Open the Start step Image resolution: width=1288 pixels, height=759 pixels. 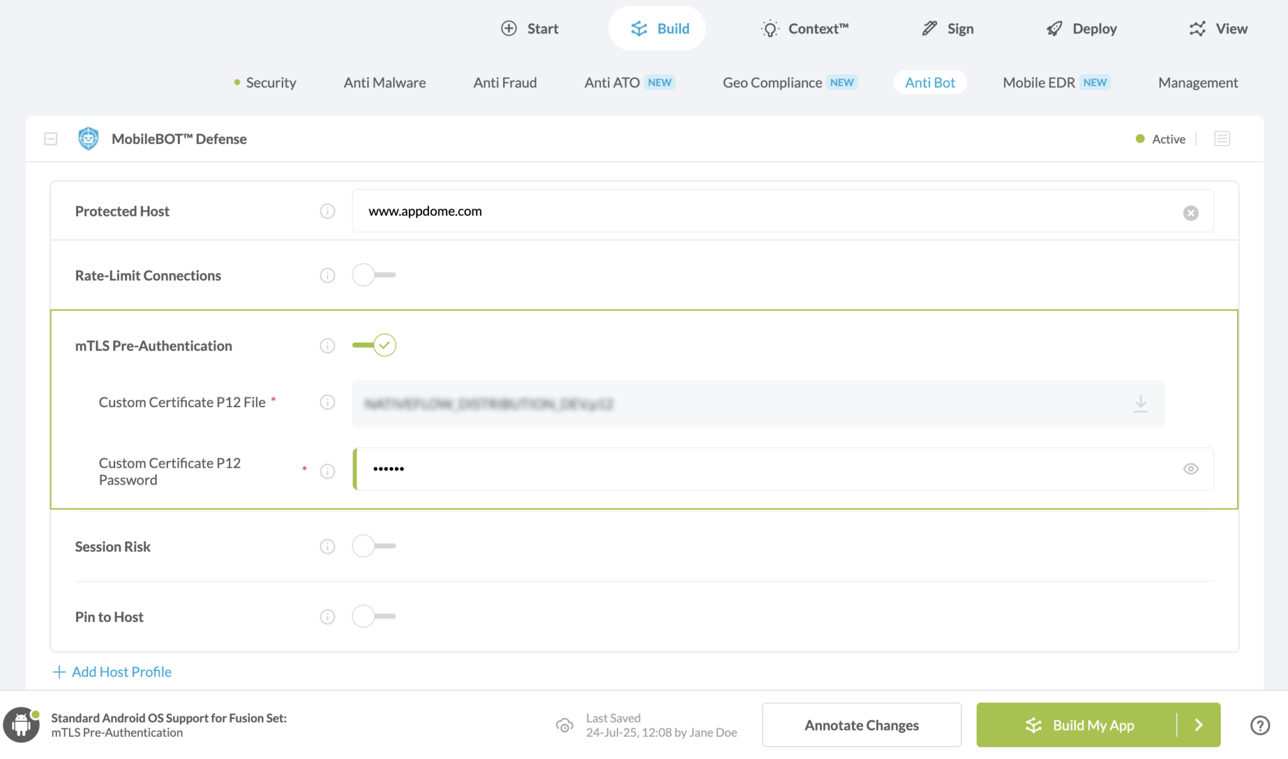pos(508,28)
